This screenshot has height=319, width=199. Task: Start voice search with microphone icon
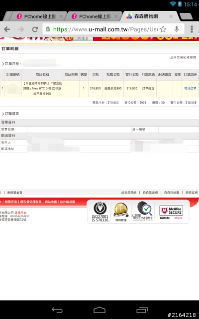click(x=177, y=29)
